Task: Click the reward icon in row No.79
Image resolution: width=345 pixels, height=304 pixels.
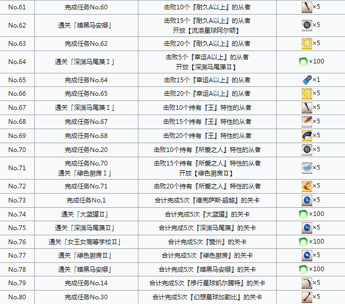Action: coord(306,283)
